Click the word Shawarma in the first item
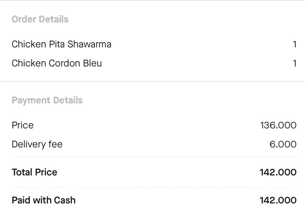This screenshot has width=305, height=215. point(89,44)
